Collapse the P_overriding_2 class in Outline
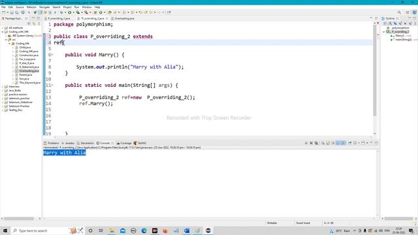The image size is (418, 235). [384, 32]
